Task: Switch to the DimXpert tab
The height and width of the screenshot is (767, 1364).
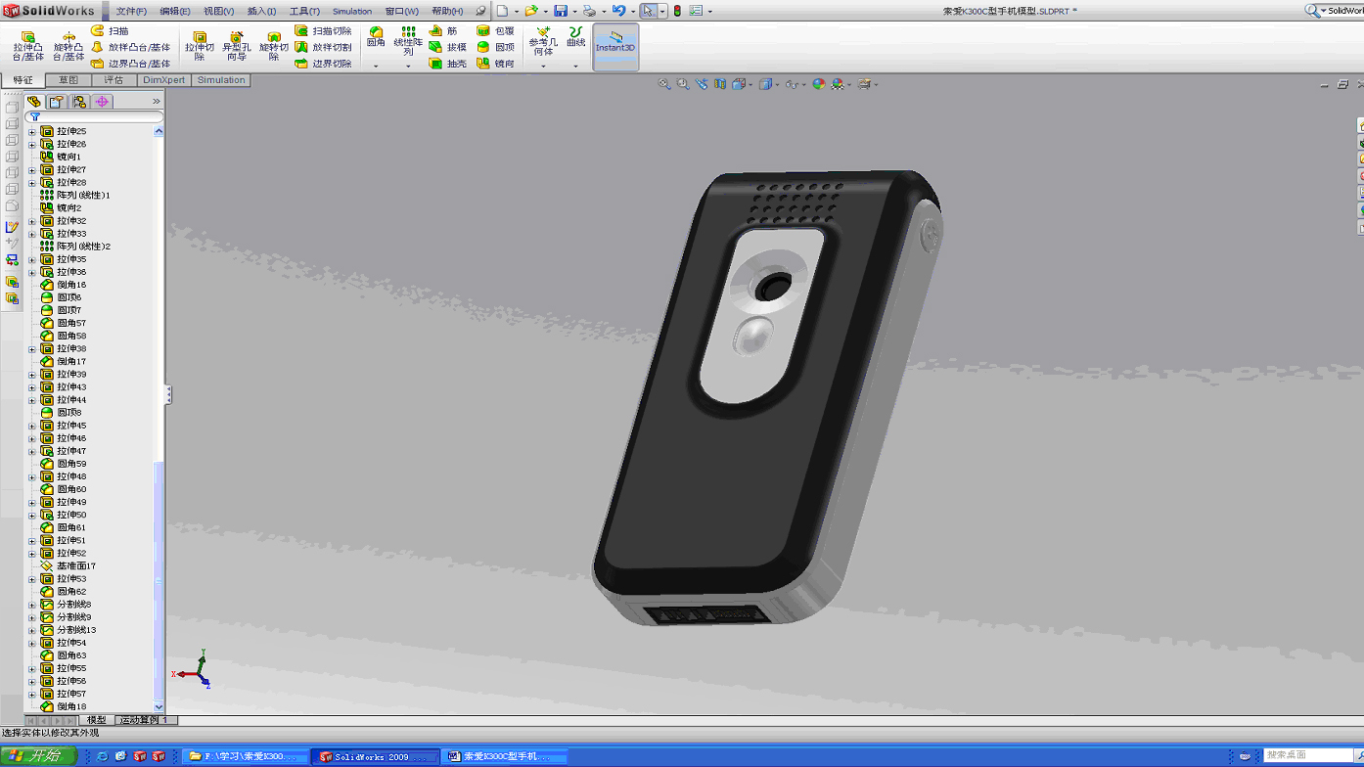Action: click(163, 80)
